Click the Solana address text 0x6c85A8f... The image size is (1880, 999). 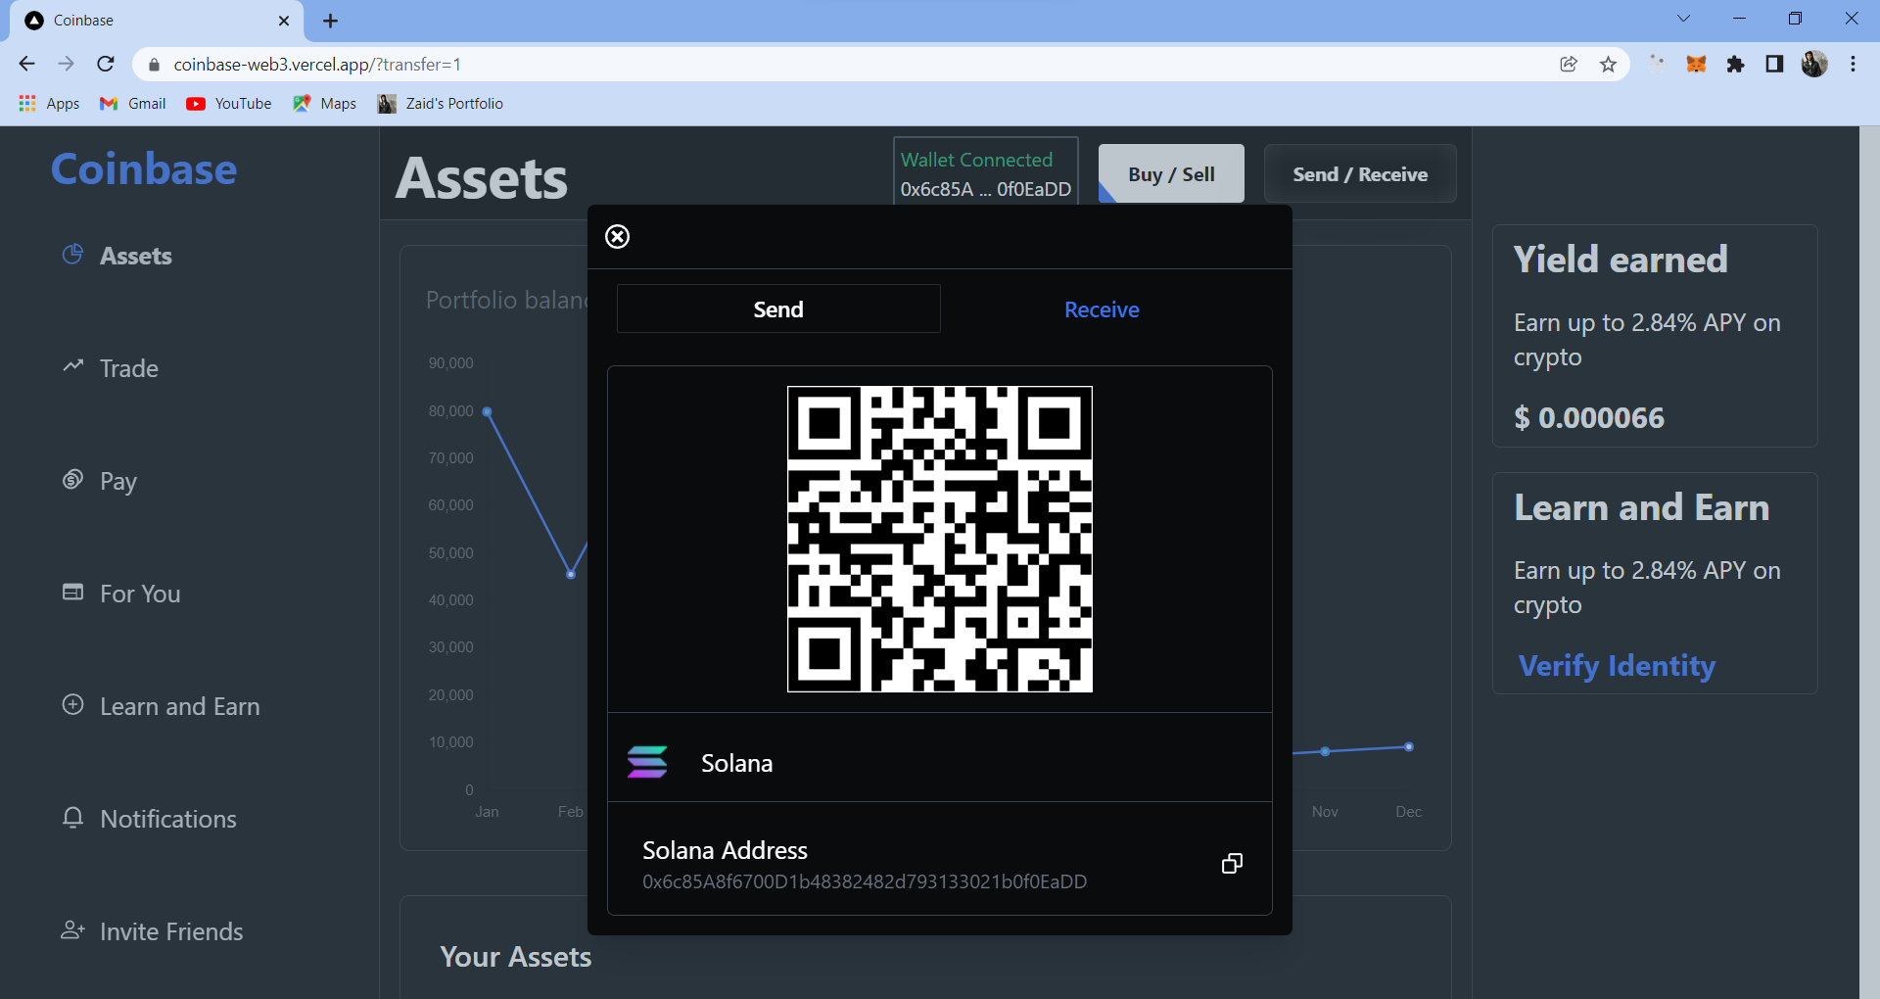pos(865,881)
